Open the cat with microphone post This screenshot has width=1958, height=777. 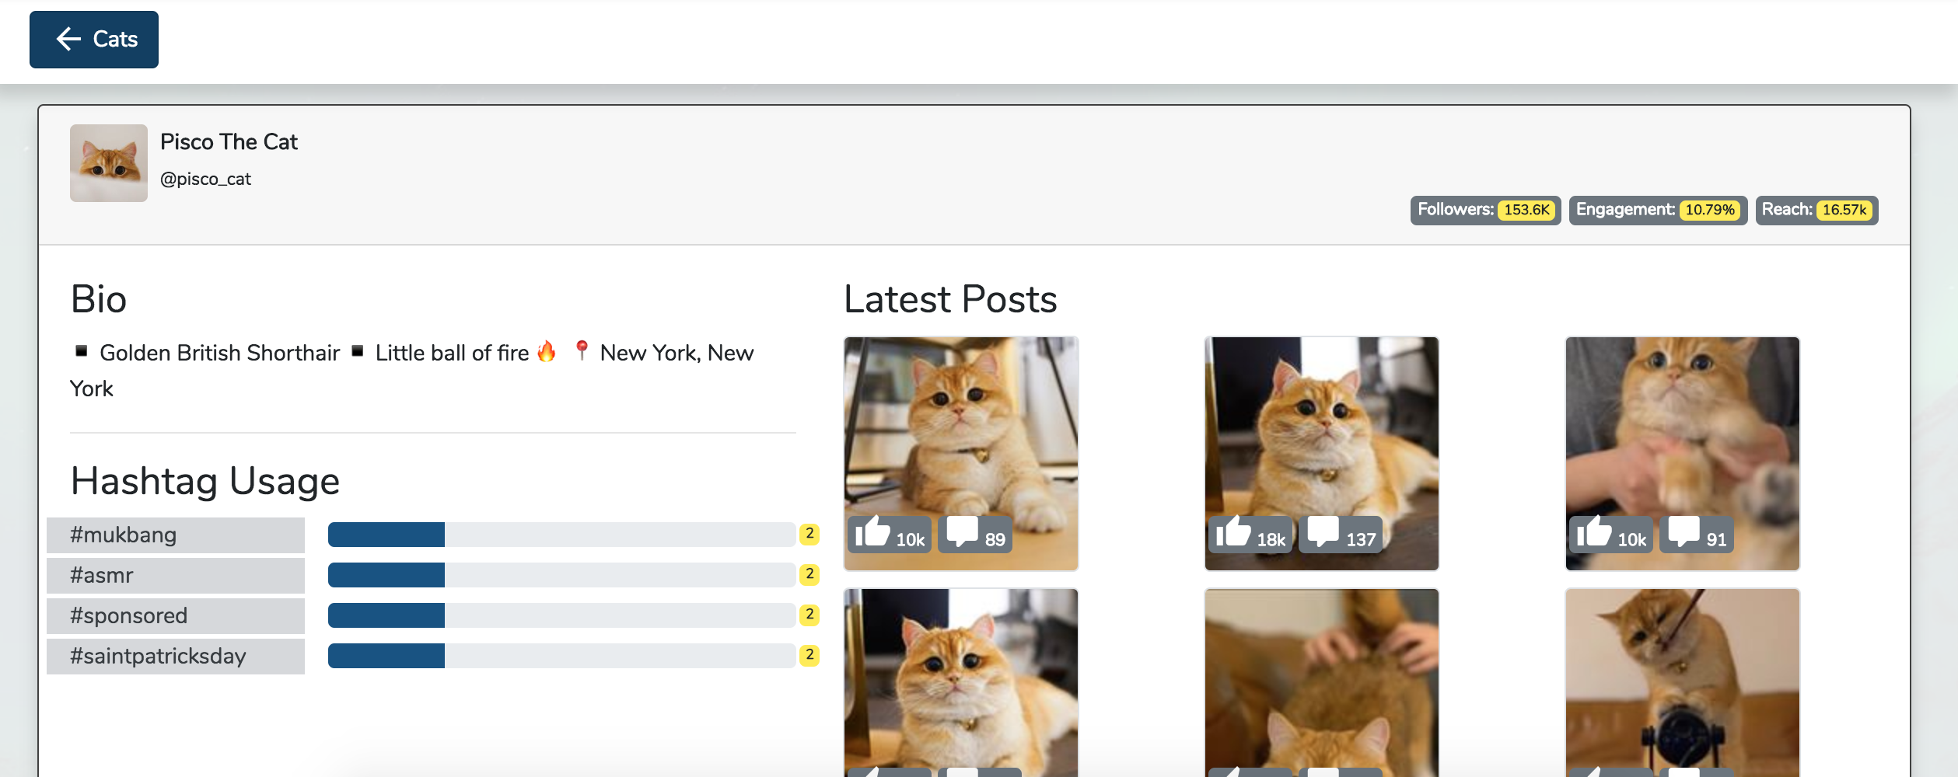tap(1683, 683)
